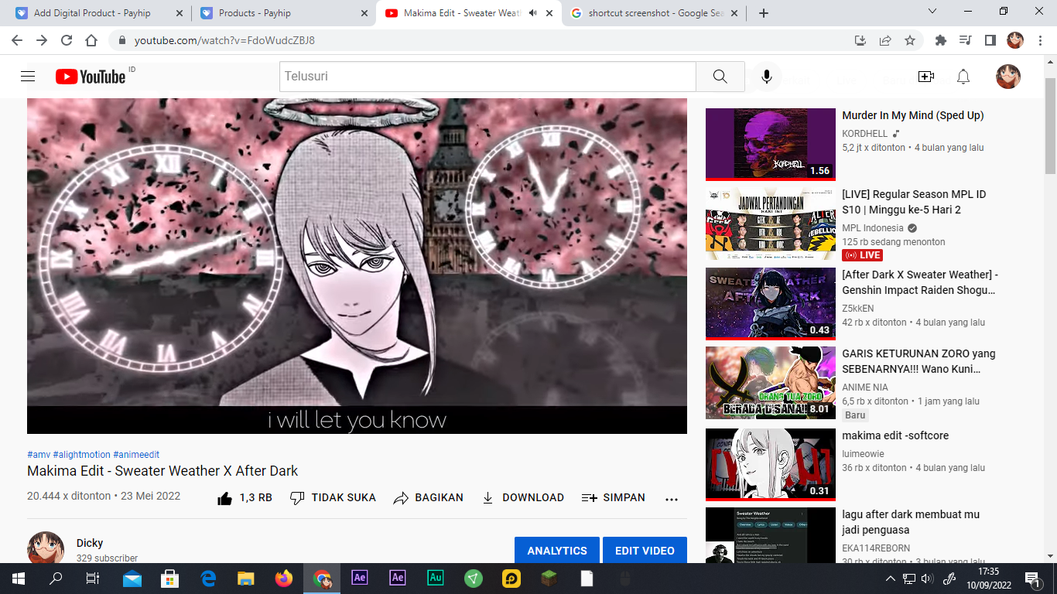Open the Create video camera icon
Image resolution: width=1057 pixels, height=594 pixels.
[925, 77]
